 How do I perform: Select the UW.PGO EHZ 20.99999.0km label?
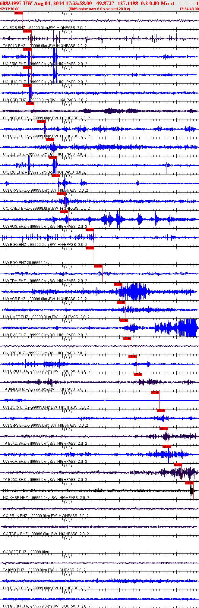27,263
